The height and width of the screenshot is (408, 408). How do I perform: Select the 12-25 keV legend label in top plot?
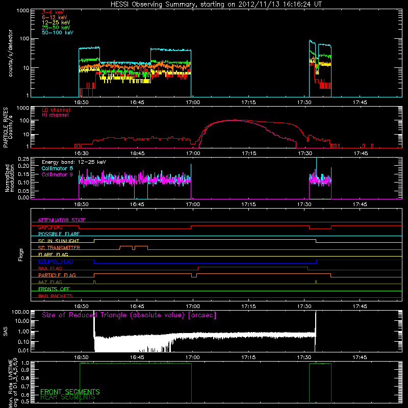tap(56, 22)
